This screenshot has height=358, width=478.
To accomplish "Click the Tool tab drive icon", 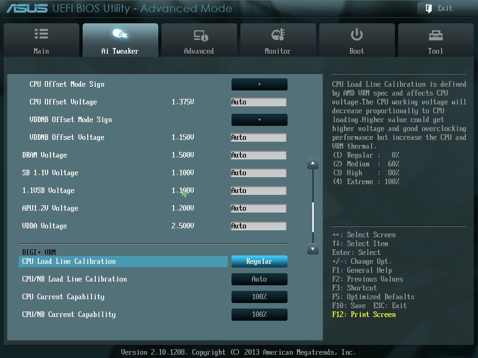I will click(x=436, y=35).
